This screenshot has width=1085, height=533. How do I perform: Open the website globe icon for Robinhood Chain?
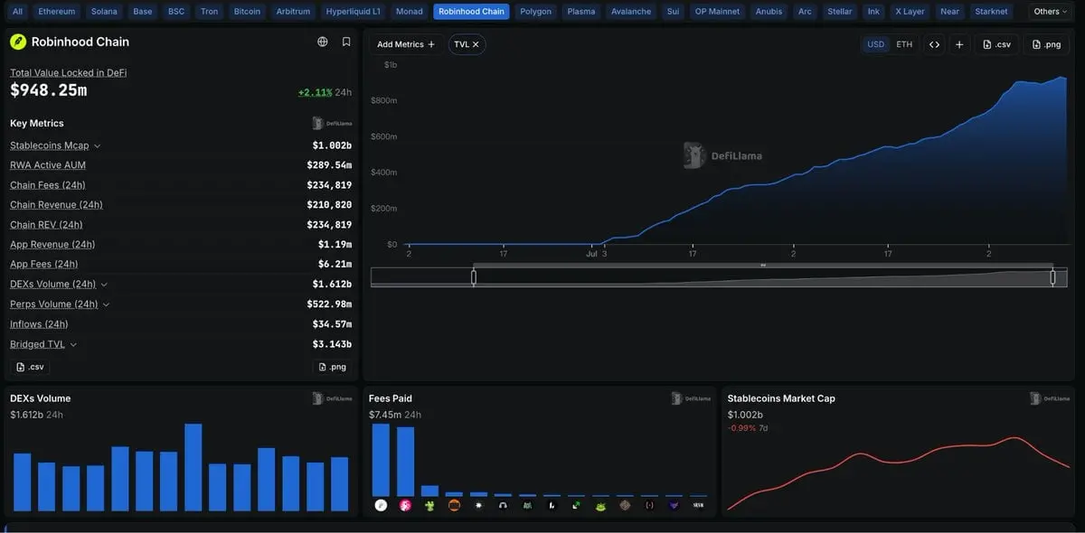(x=323, y=42)
